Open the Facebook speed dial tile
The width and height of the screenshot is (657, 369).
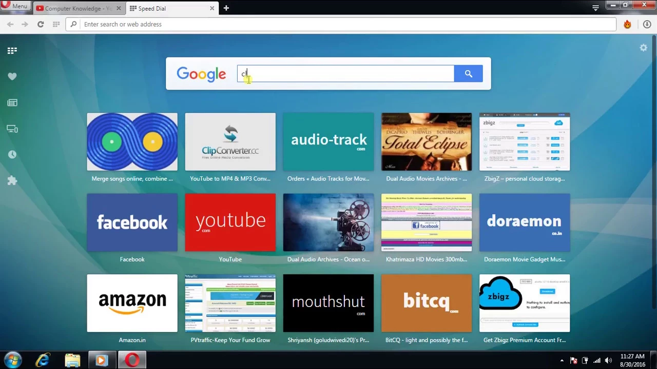[132, 222]
